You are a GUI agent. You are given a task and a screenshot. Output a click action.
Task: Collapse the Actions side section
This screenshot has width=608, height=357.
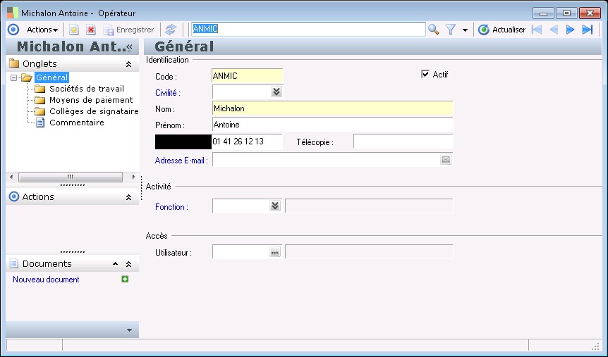tap(128, 197)
